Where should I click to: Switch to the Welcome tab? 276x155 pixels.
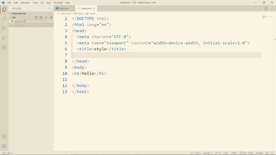point(64,8)
